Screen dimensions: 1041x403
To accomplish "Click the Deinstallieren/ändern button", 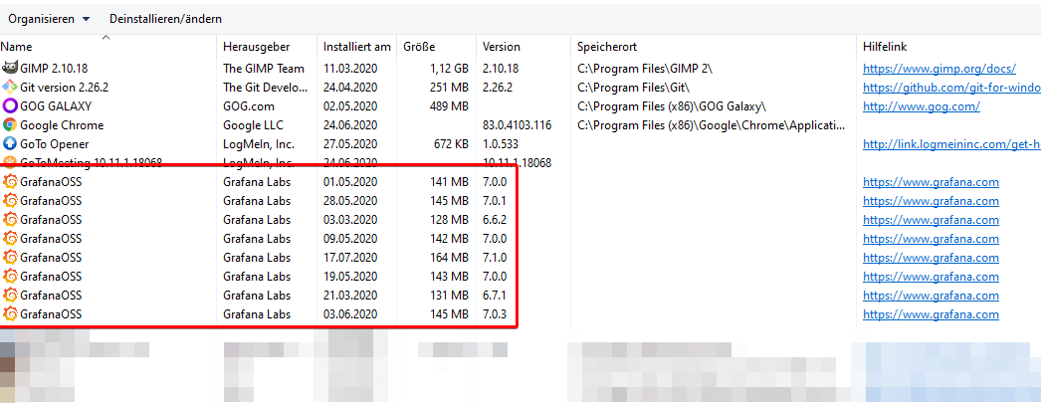I will point(165,19).
